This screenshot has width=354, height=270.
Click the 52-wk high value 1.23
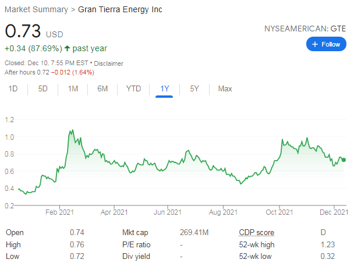328,244
